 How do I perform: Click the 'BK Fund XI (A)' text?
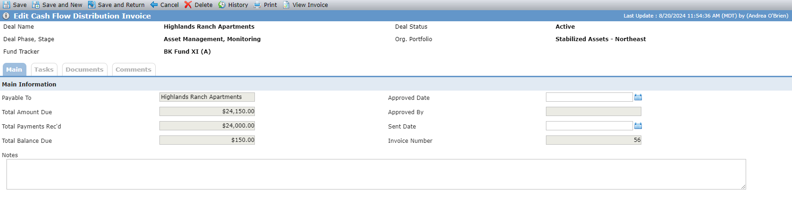(187, 52)
